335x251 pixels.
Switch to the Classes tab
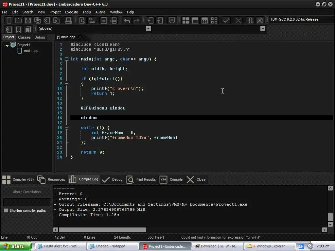click(x=24, y=37)
